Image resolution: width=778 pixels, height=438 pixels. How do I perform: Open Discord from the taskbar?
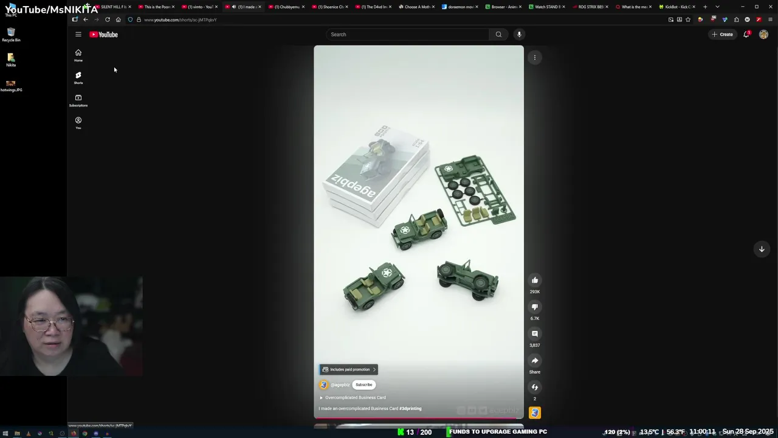click(96, 433)
